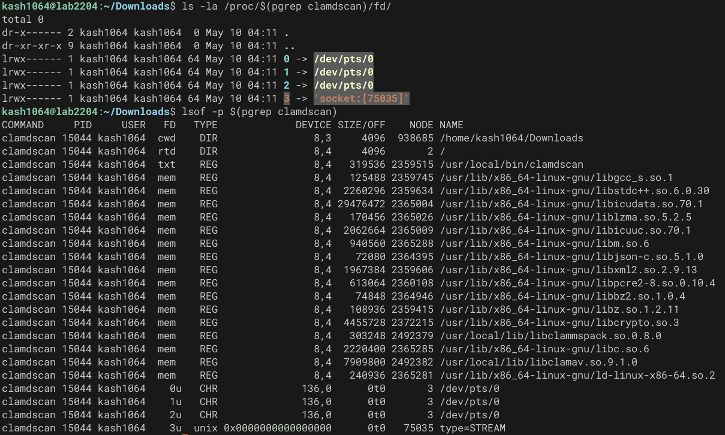Click the FD column header
The image size is (725, 435).
pyautogui.click(x=170, y=125)
